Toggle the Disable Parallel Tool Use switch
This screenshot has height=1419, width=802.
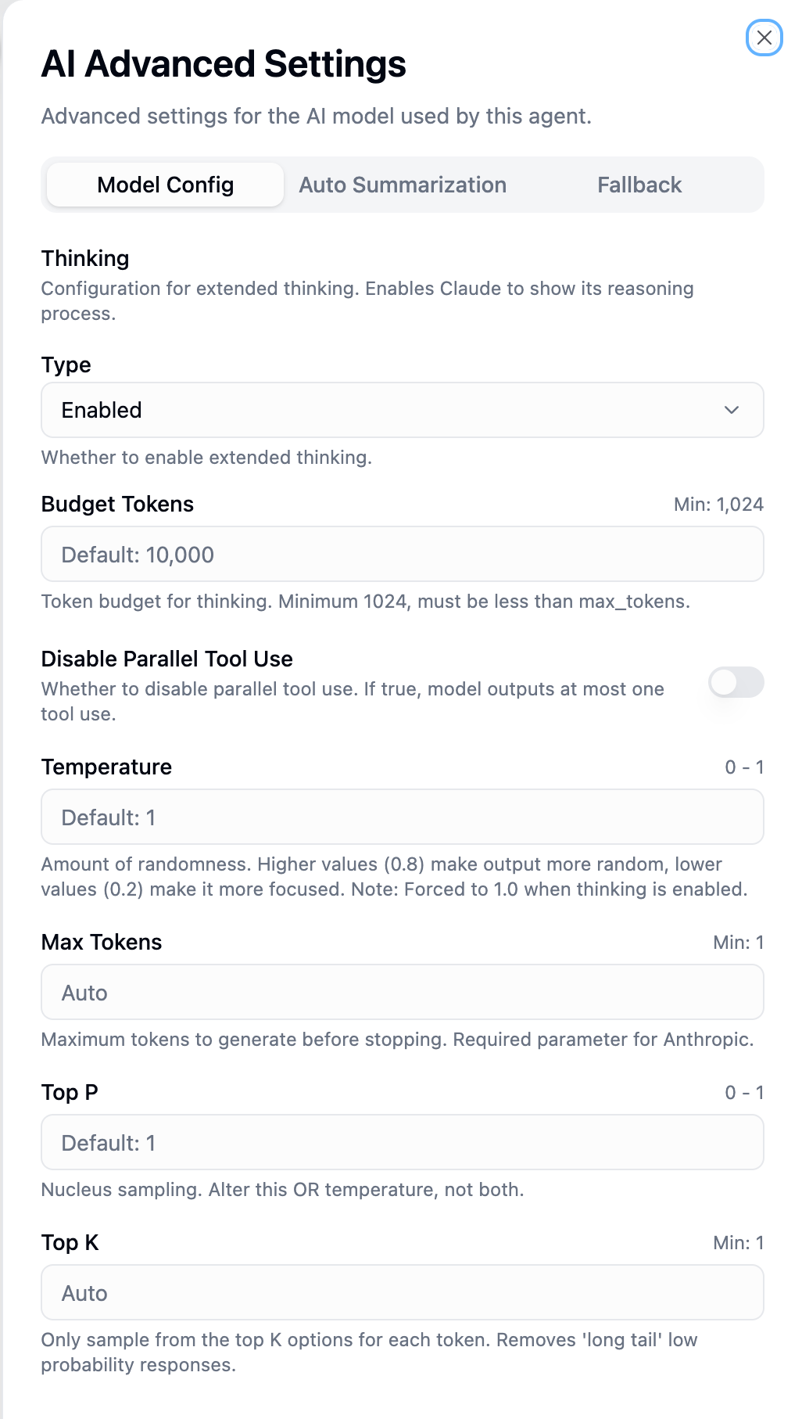[x=736, y=682]
